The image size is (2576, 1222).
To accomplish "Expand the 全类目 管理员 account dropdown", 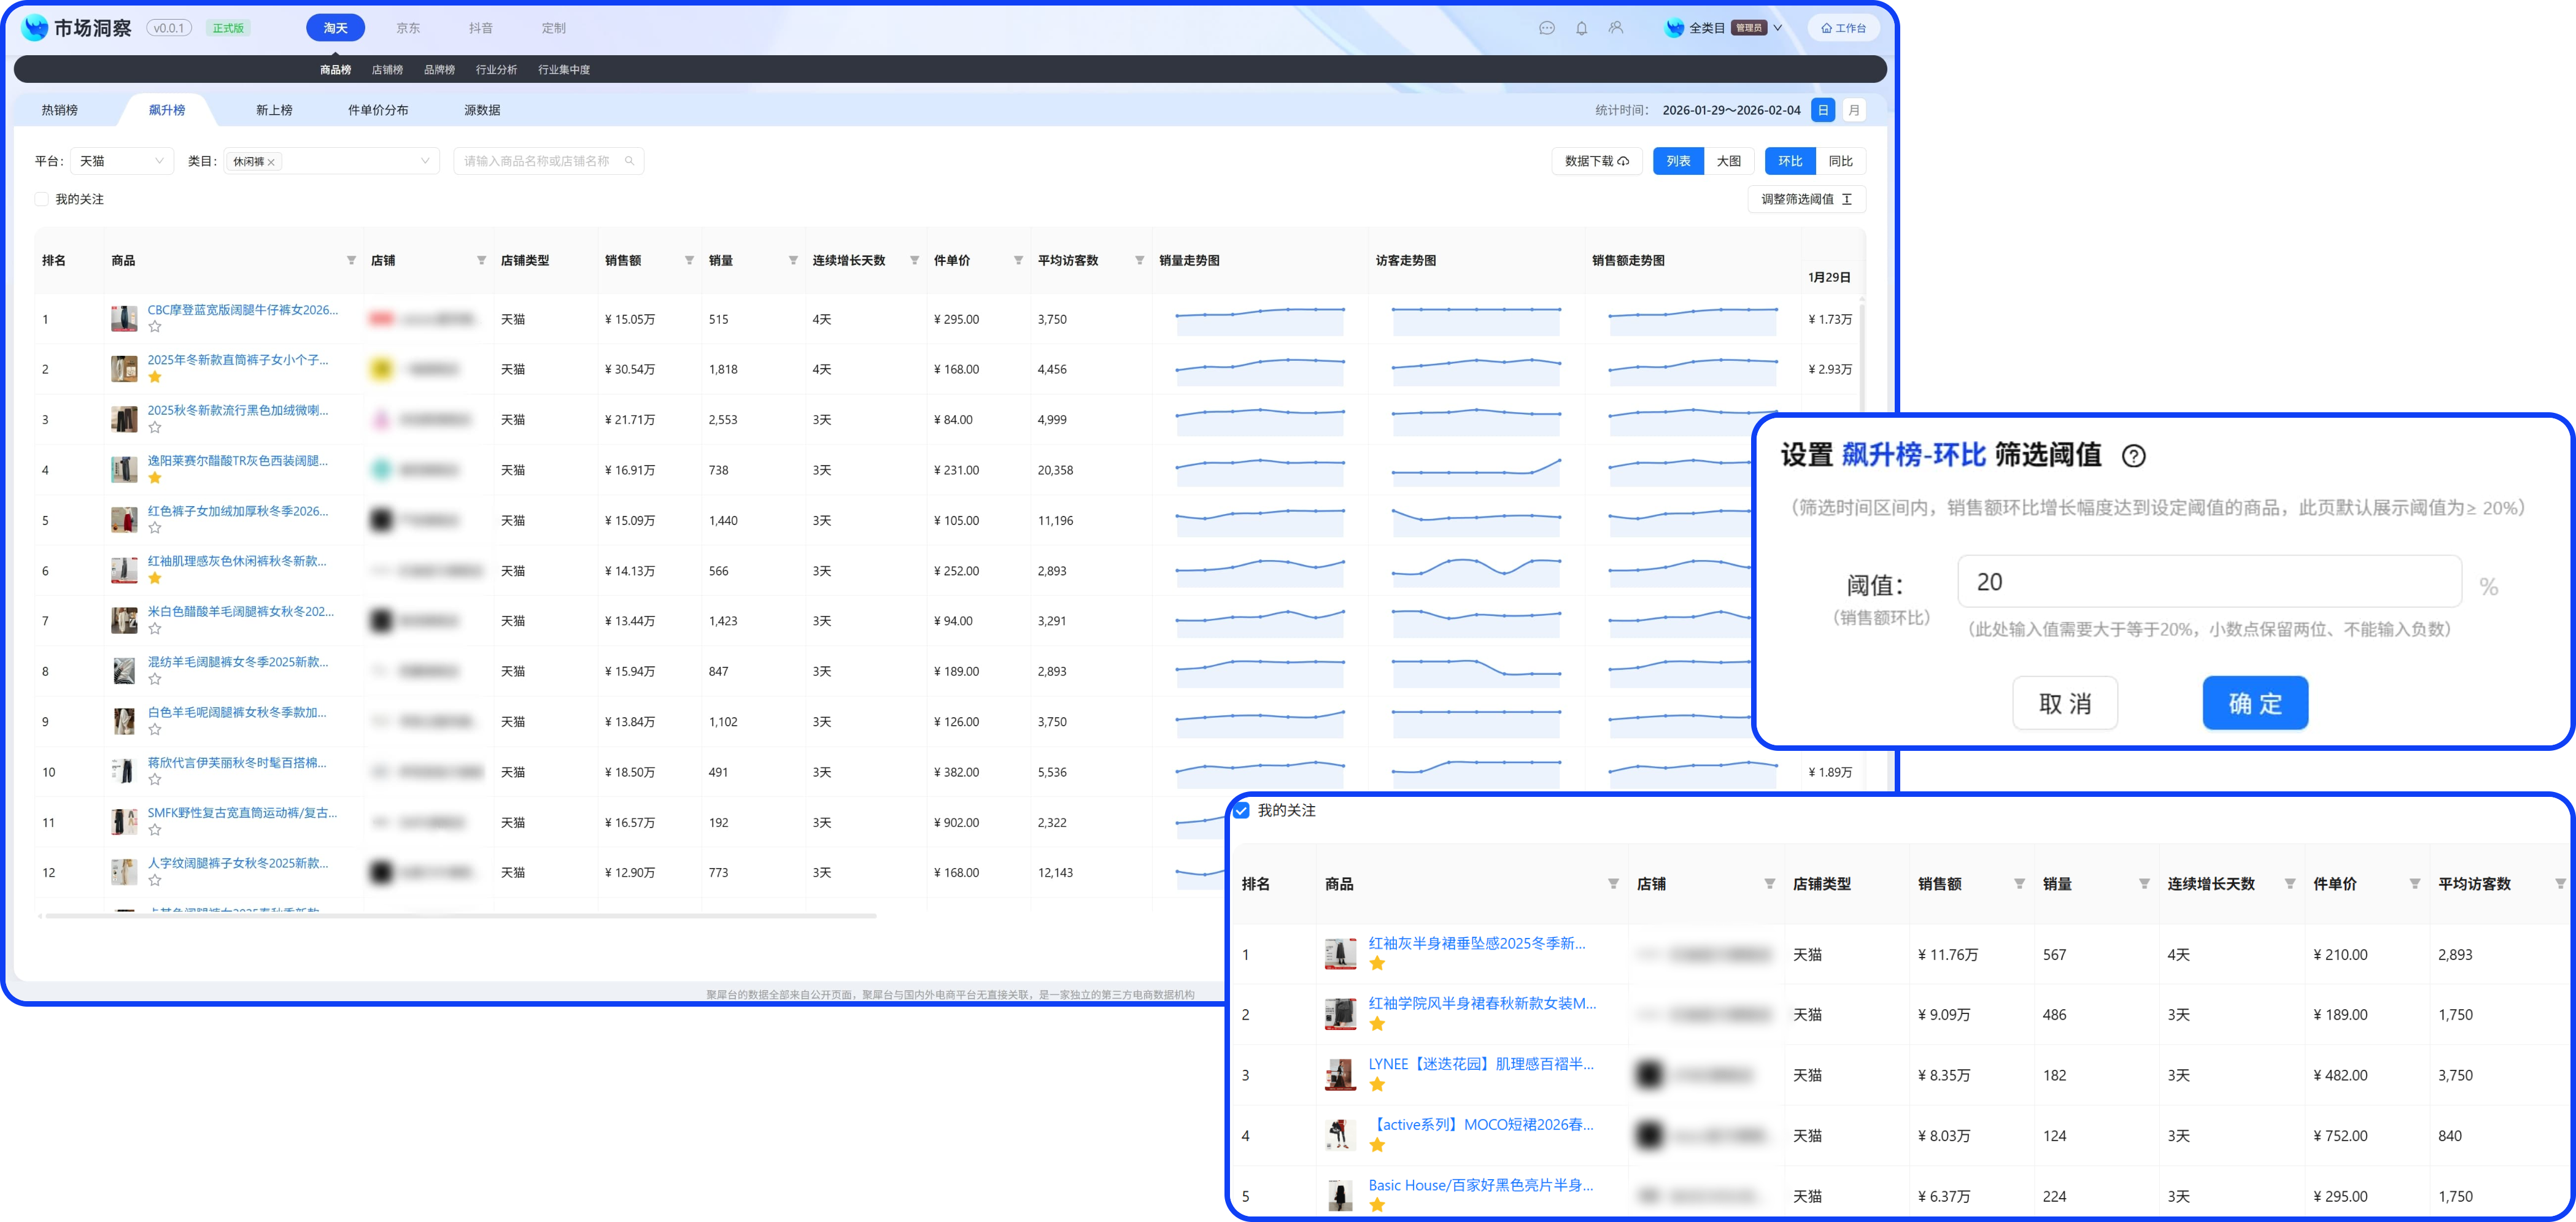I will pyautogui.click(x=1777, y=28).
